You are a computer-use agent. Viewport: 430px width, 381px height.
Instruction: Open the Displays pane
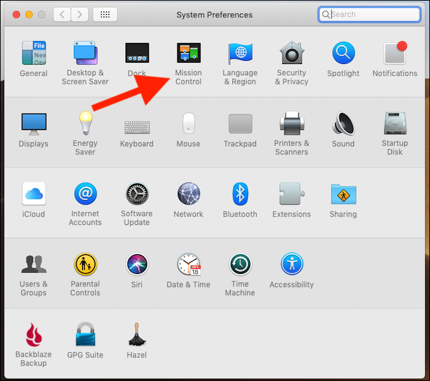tap(34, 123)
